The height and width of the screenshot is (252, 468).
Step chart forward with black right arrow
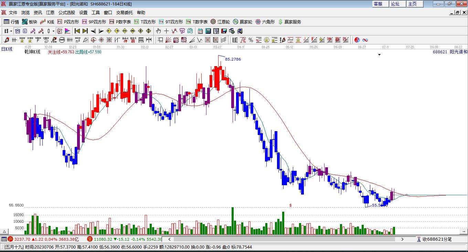(x=101, y=31)
